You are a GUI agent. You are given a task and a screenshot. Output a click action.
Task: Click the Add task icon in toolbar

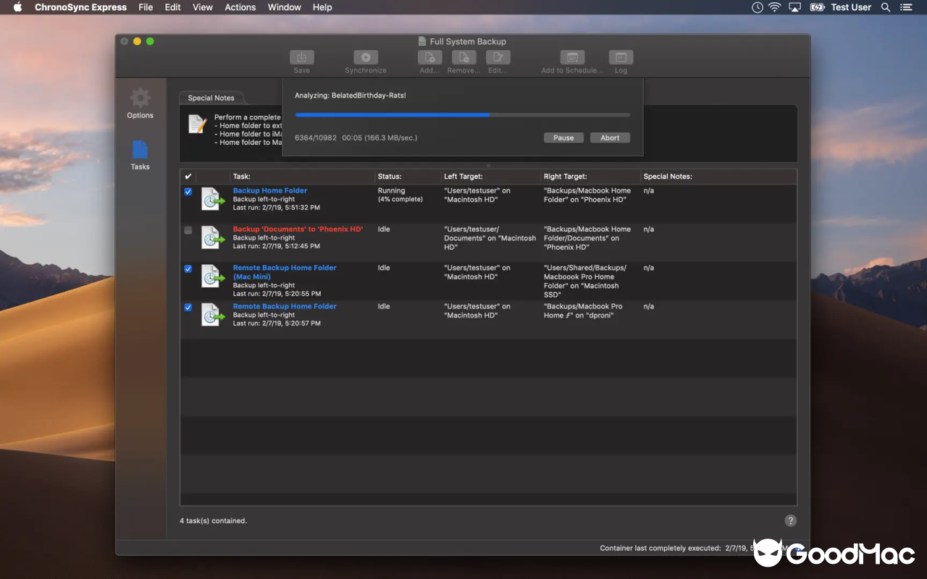429,56
